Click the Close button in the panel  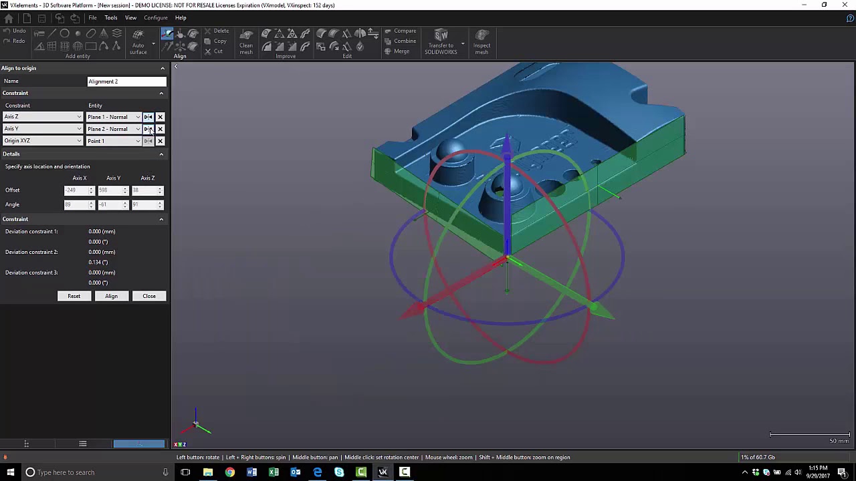pyautogui.click(x=148, y=296)
